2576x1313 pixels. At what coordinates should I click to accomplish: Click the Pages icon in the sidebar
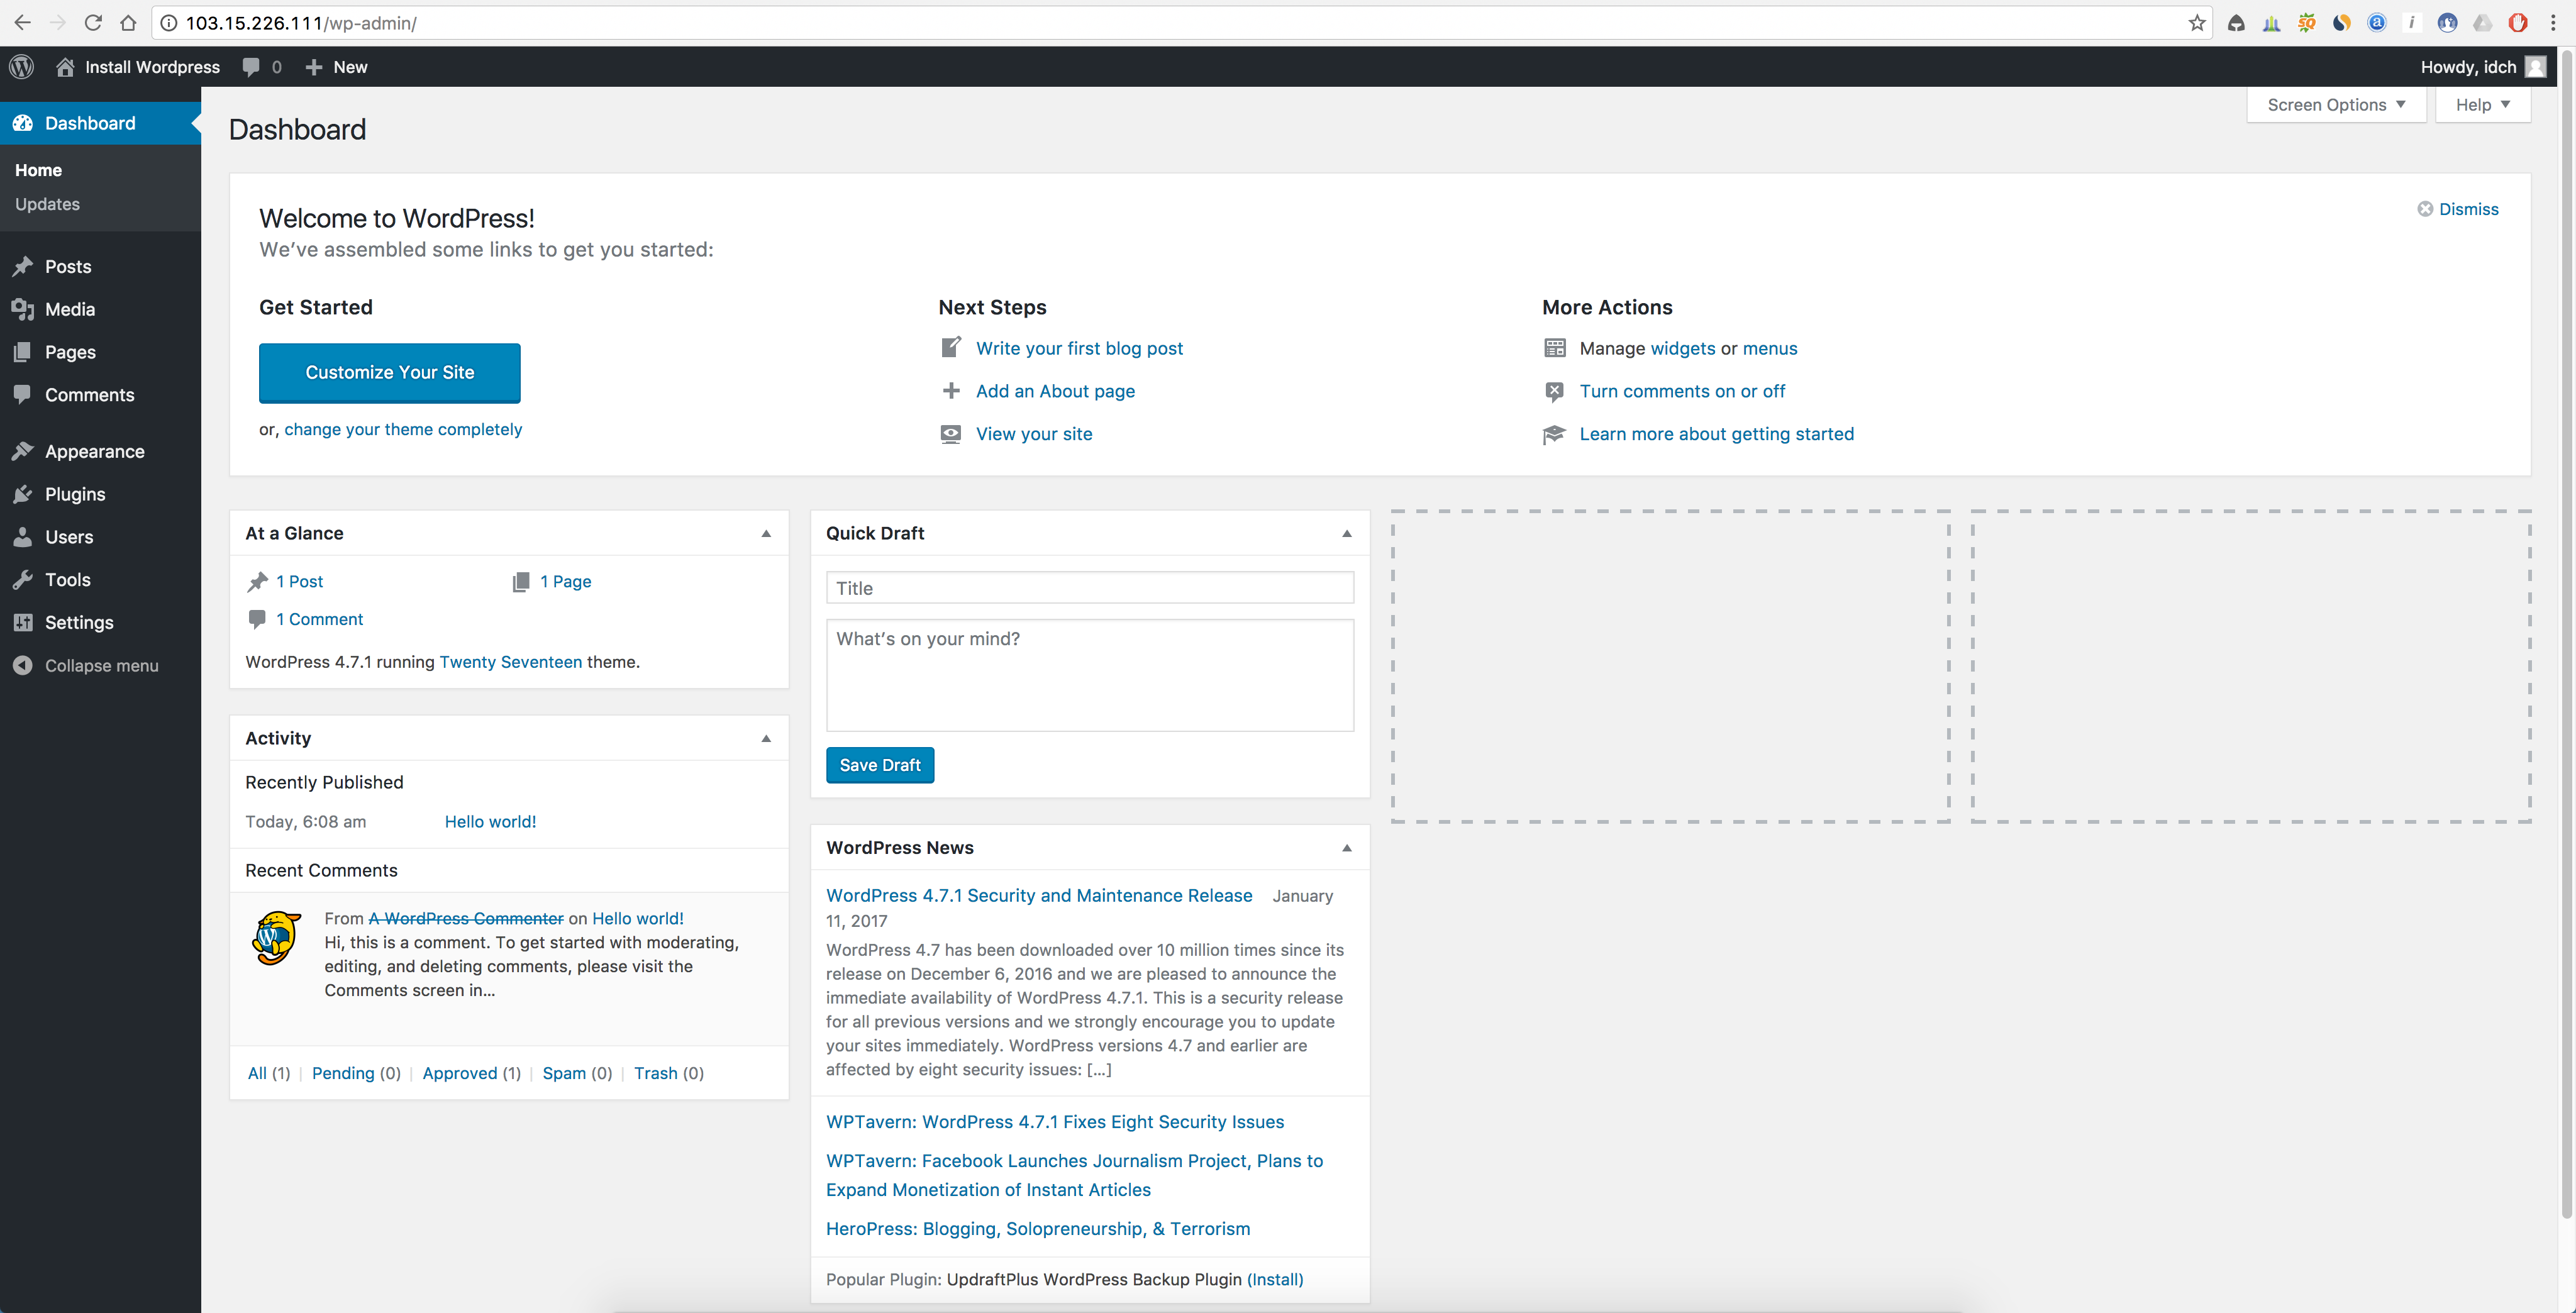(x=23, y=351)
